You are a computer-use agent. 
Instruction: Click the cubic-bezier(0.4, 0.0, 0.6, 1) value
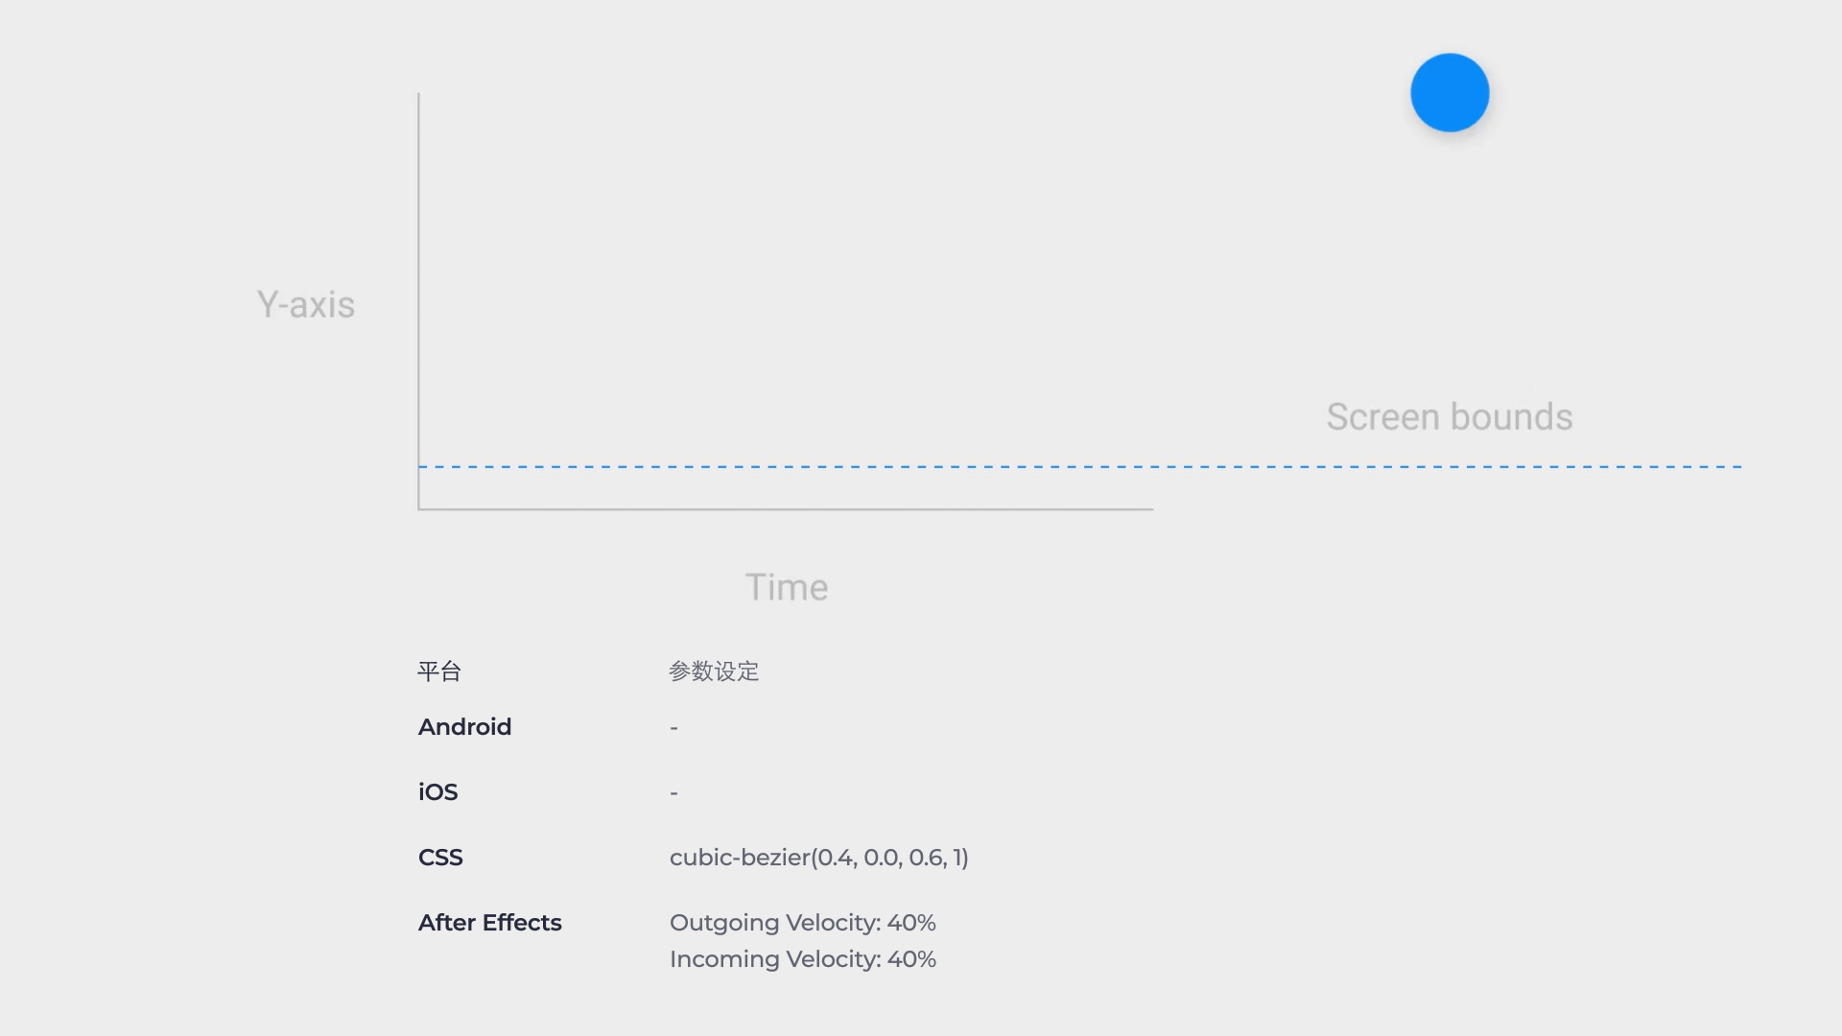[x=818, y=858]
